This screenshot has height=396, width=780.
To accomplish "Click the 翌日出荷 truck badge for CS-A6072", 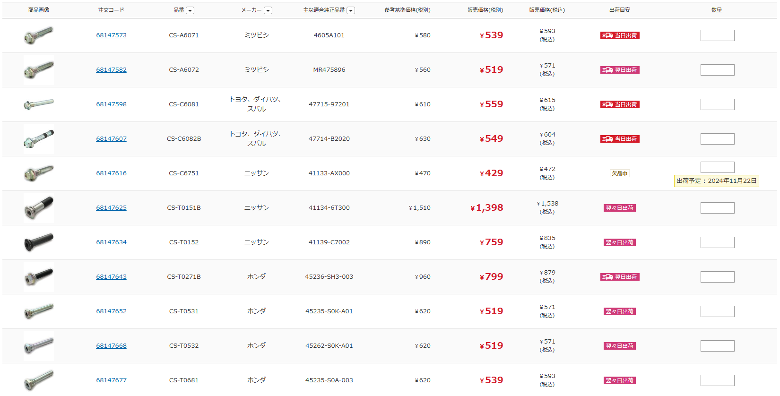I will click(x=620, y=70).
